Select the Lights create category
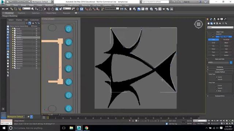 click(215, 23)
